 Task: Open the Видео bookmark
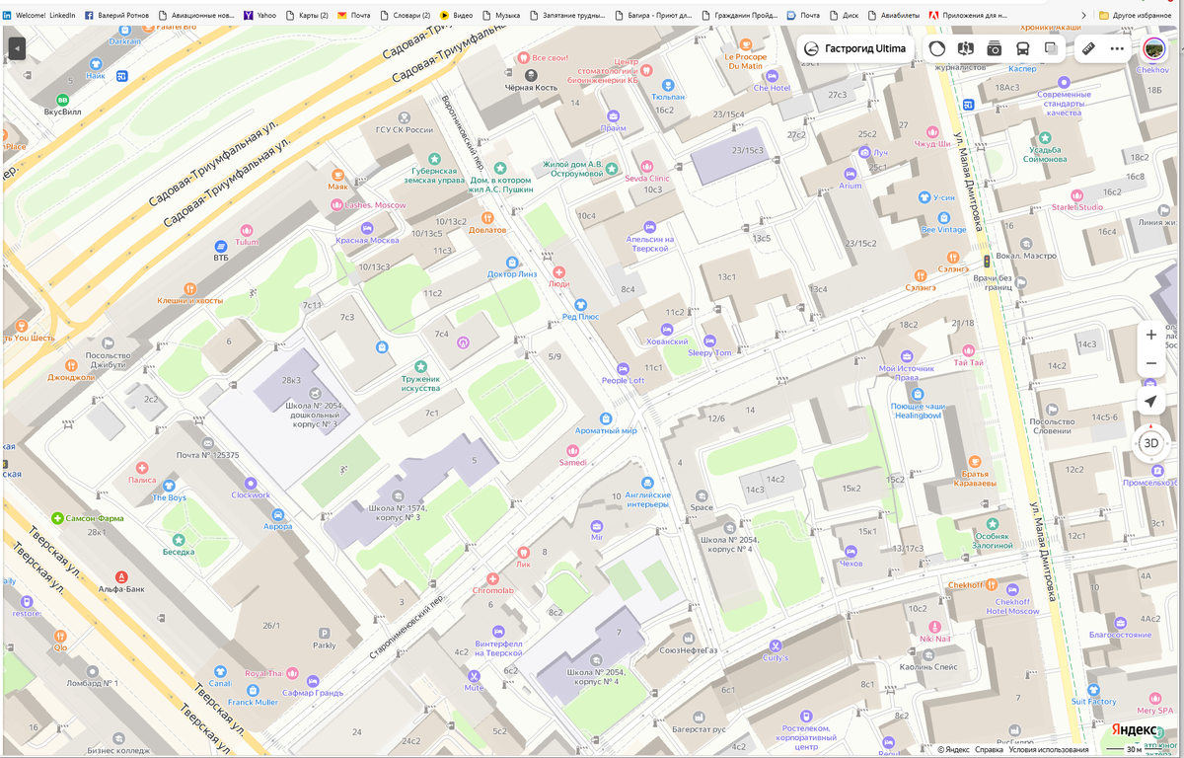coord(457,15)
